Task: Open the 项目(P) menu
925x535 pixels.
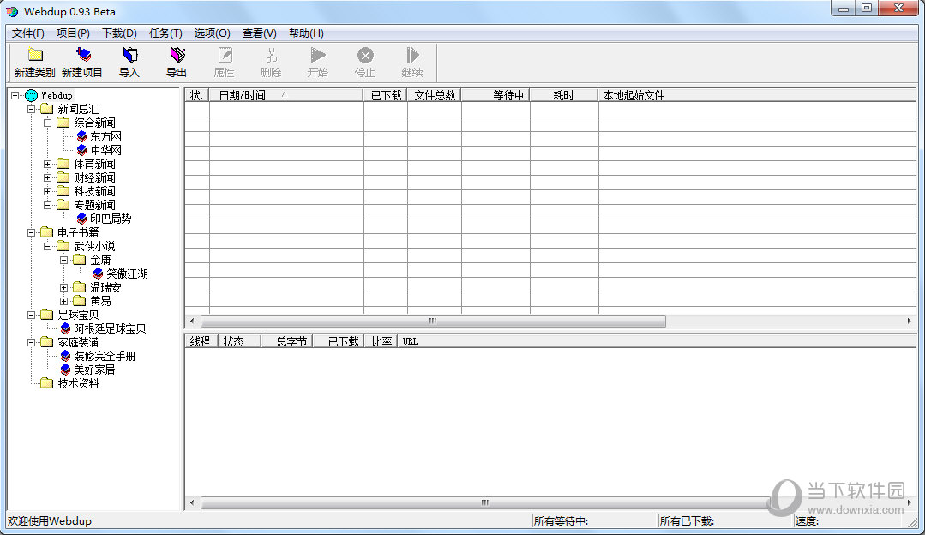Action: pyautogui.click(x=73, y=33)
